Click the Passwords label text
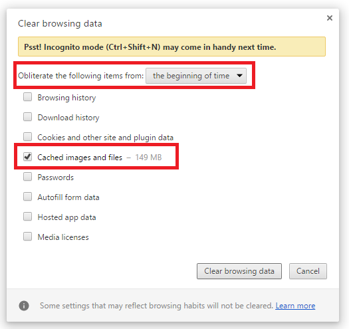Screen dimensions: 349x329 click(x=56, y=177)
